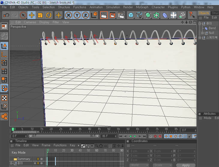Image resolution: width=219 pixels, height=167 pixels.
Task: Activate the Move tool
Action: pyautogui.click(x=31, y=15)
